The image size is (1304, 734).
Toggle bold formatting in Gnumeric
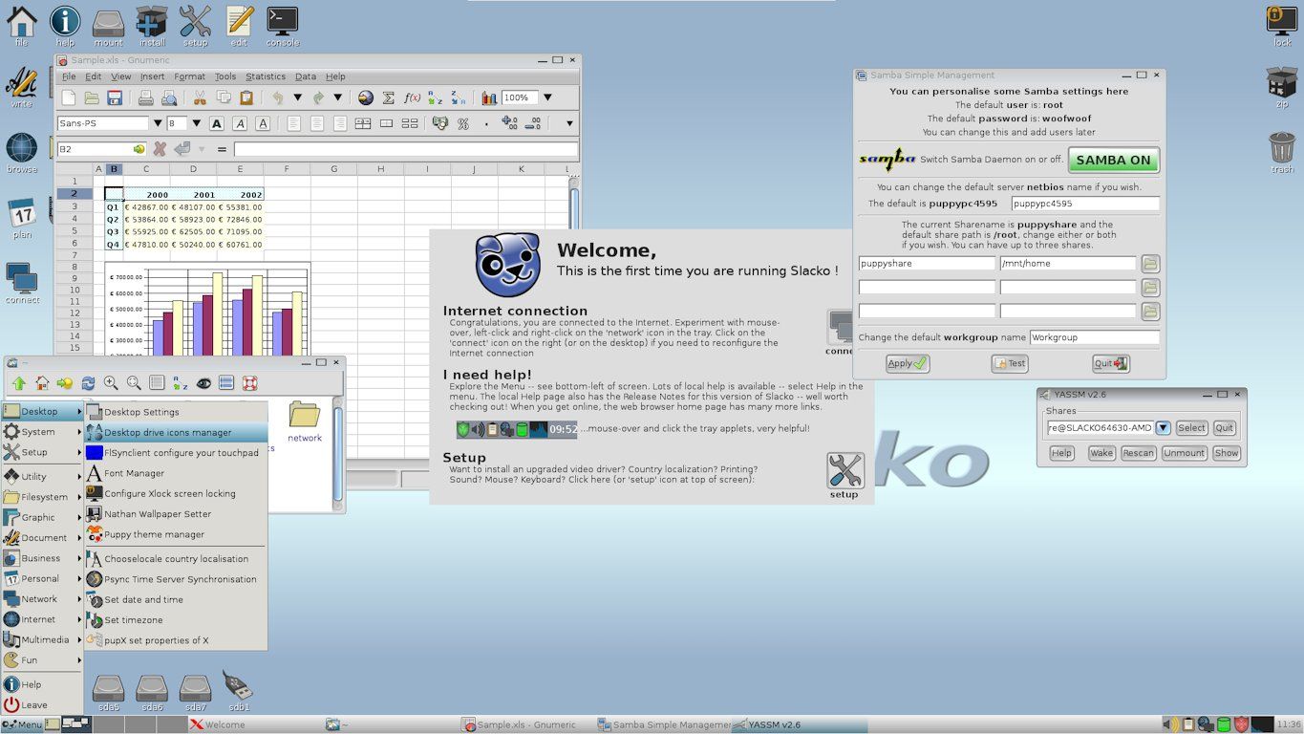pos(217,123)
